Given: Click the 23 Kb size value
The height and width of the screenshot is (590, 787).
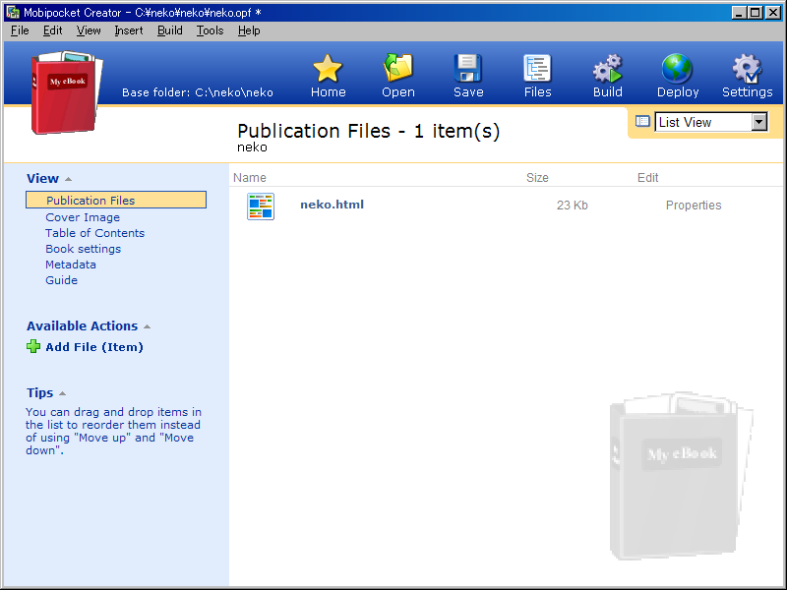Looking at the screenshot, I should tap(573, 206).
